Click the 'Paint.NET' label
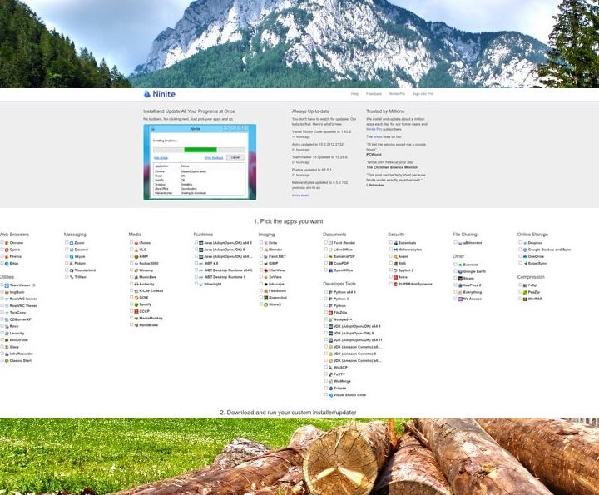This screenshot has width=599, height=495. 277,257
